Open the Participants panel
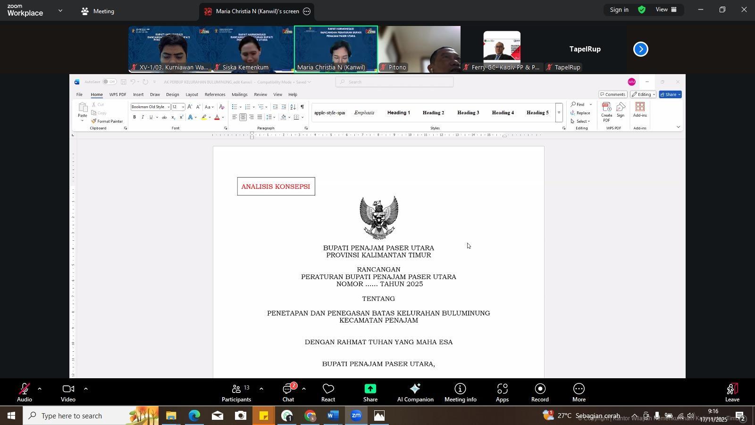The width and height of the screenshot is (755, 425). [x=236, y=392]
